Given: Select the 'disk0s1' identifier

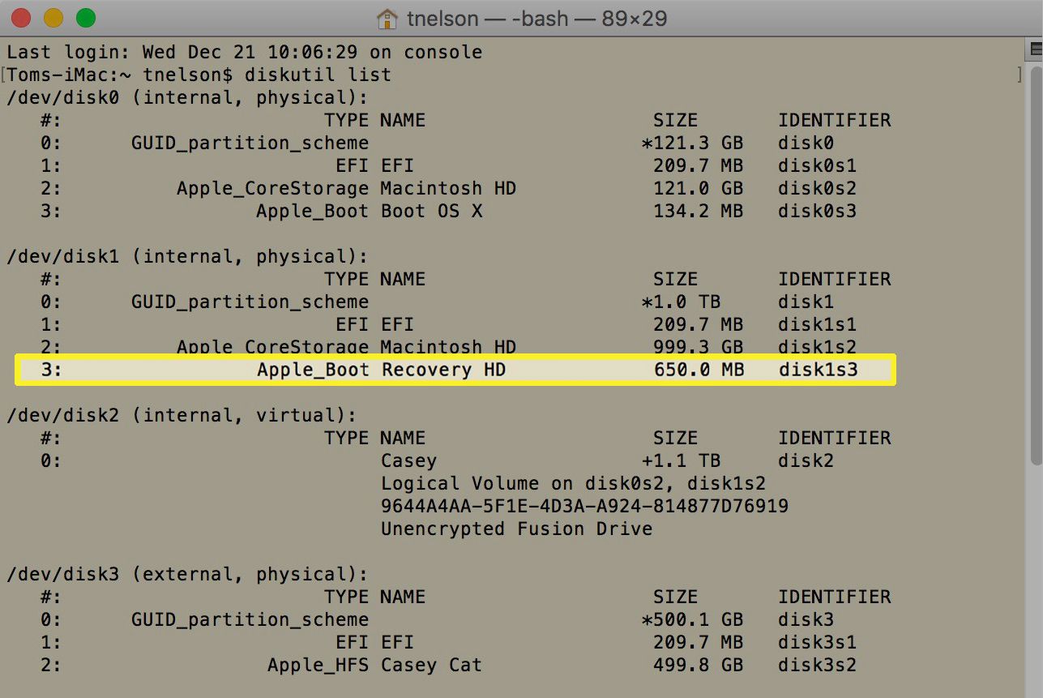Looking at the screenshot, I should (818, 166).
